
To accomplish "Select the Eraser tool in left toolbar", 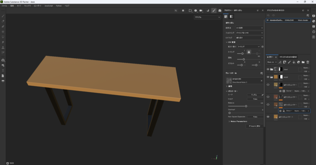I will (x=3, y=21).
